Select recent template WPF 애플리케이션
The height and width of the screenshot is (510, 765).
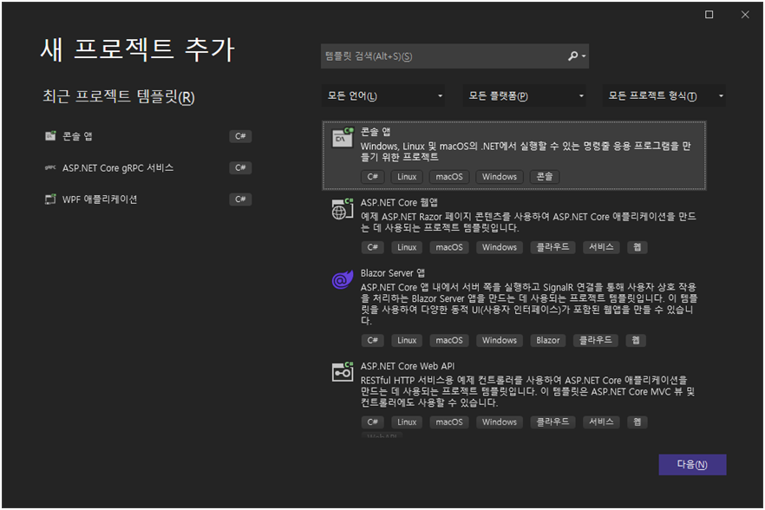pyautogui.click(x=100, y=199)
